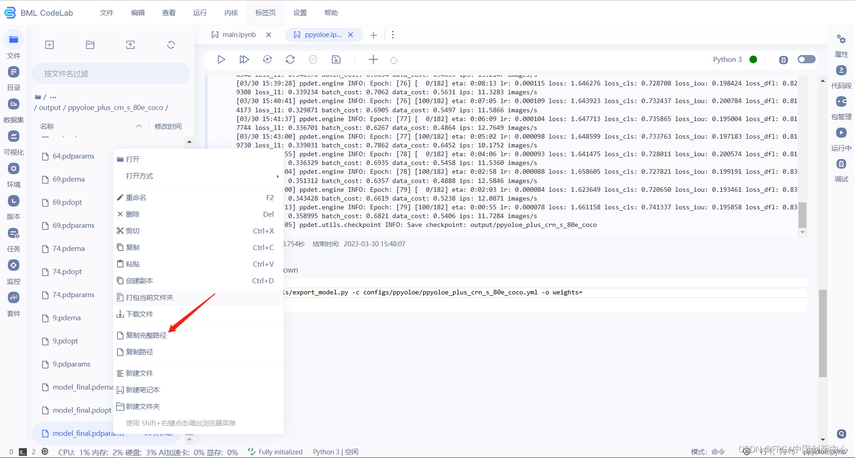Viewport: 855px width, 458px height.
Task: Interrupt the kernel pause icon
Action: tap(313, 59)
